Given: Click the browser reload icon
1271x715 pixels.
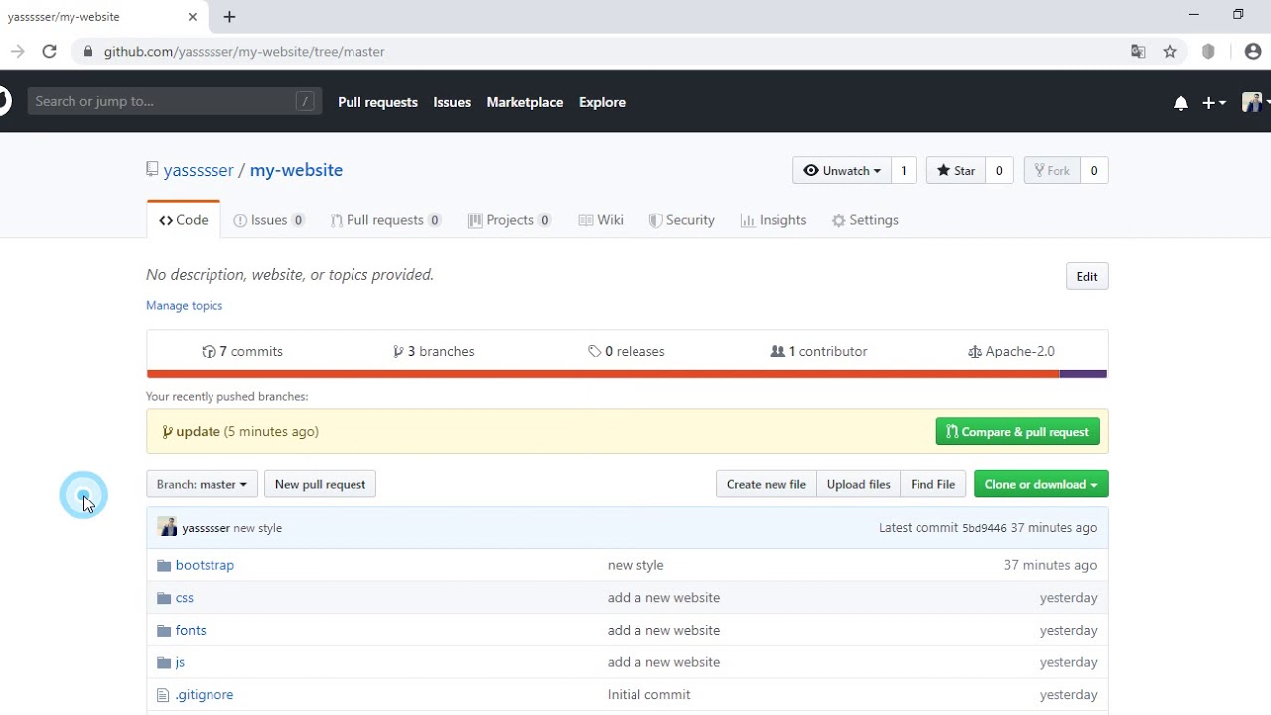Looking at the screenshot, I should (49, 52).
